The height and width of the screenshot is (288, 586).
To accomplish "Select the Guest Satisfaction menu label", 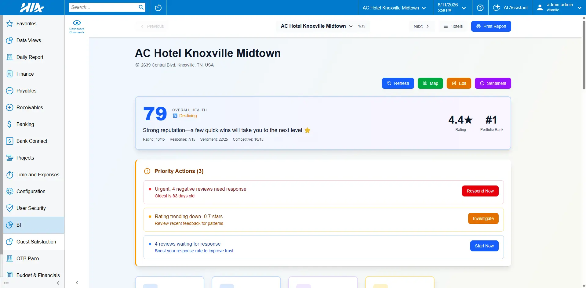I will (36, 242).
